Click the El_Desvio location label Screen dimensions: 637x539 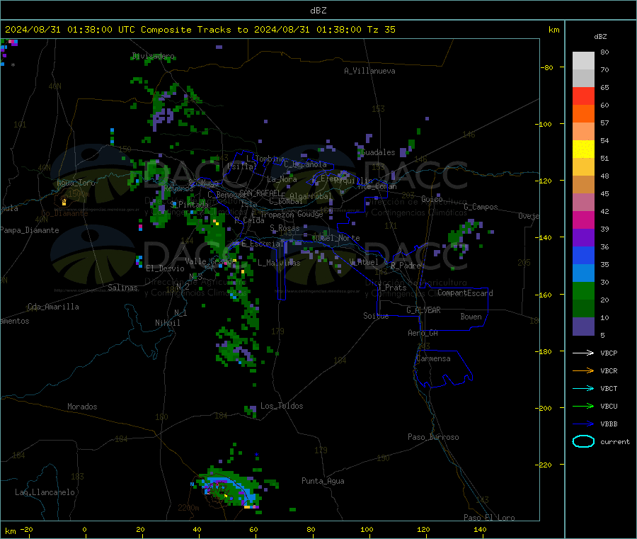165,268
